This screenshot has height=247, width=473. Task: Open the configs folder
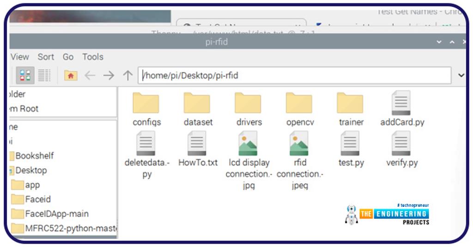pos(146,104)
